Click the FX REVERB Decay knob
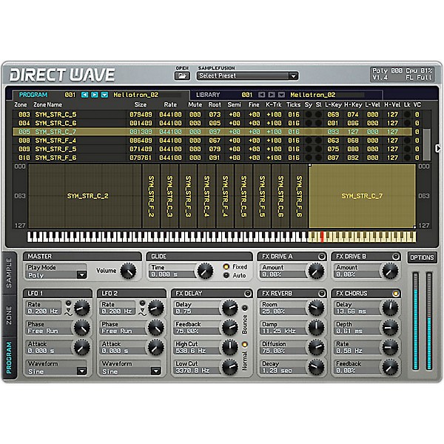The image size is (444, 444). tap(316, 367)
